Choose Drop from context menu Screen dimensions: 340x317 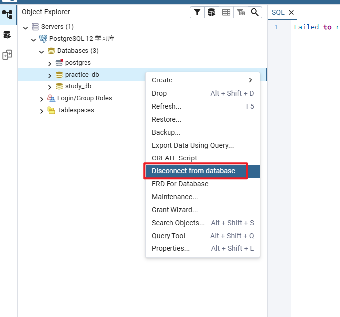click(x=203, y=93)
